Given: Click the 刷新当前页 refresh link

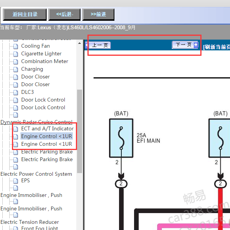Looking at the screenshot, I should 217,47.
